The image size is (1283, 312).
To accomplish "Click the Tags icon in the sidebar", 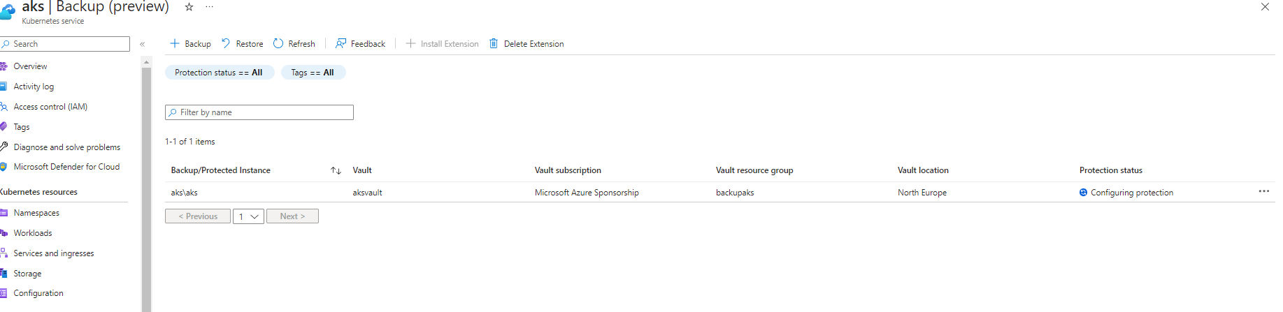I will click(x=3, y=127).
